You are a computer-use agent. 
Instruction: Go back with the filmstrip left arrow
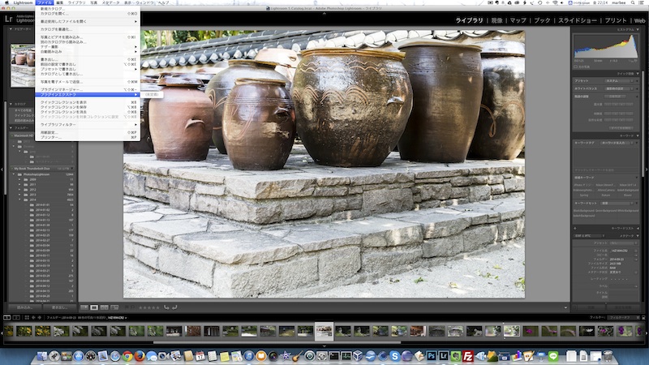[33, 317]
